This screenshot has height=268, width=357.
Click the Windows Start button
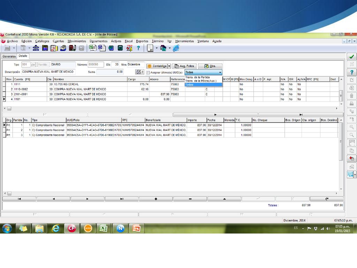click(x=7, y=228)
